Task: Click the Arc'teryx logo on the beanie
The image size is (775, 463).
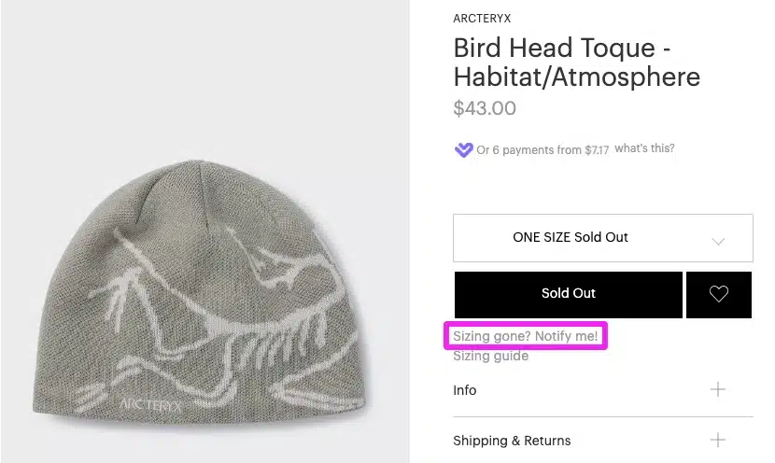Action: point(150,405)
